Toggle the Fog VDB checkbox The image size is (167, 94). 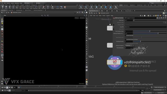pos(114,27)
